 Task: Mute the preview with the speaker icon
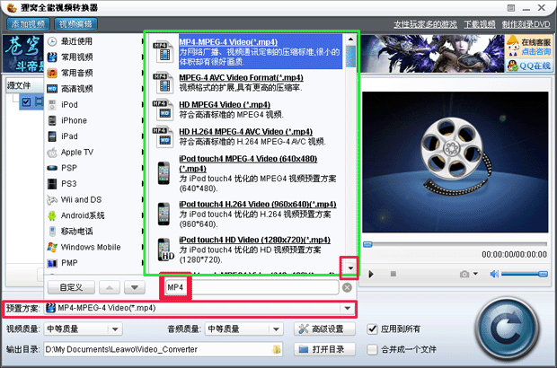[494, 274]
